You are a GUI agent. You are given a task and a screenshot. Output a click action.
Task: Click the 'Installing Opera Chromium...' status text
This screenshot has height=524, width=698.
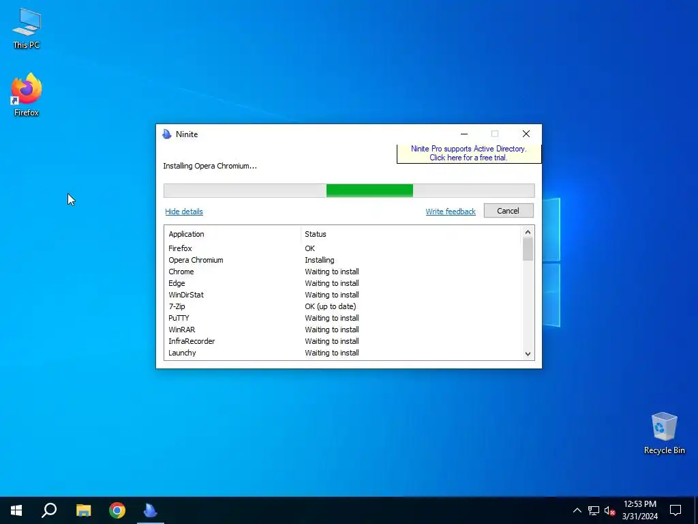tap(210, 166)
